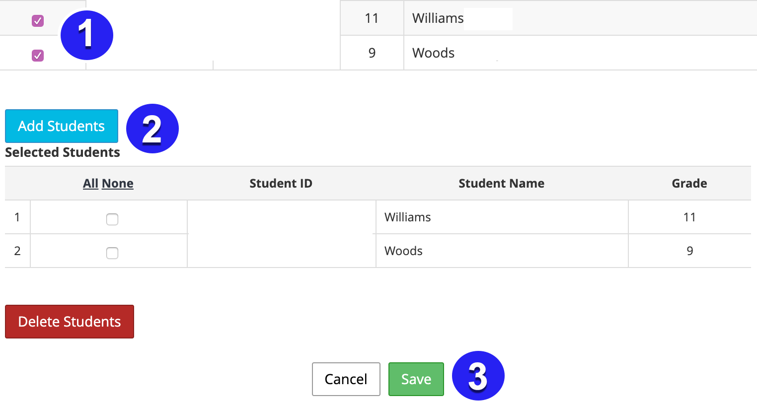This screenshot has width=757, height=404.
Task: Click the Add Students button
Action: 62,126
